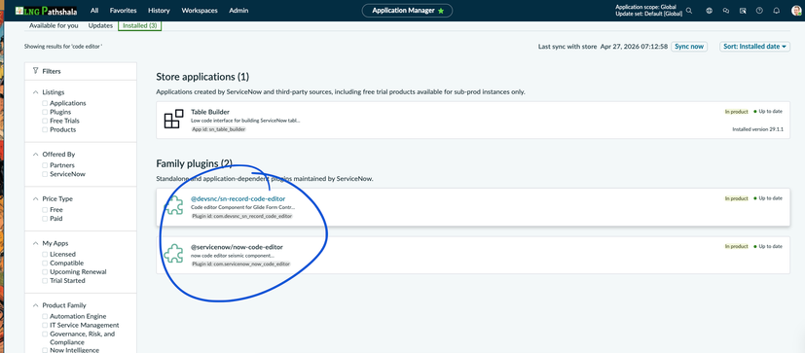Viewport: 805px width, 353px height.
Task: Check the Licensed filter under My Apps
Action: coord(45,254)
